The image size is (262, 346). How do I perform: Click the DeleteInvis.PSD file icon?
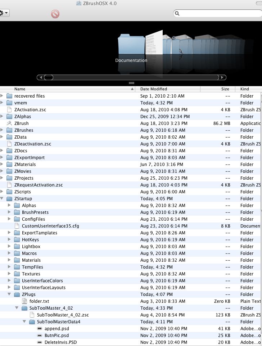point(40,342)
